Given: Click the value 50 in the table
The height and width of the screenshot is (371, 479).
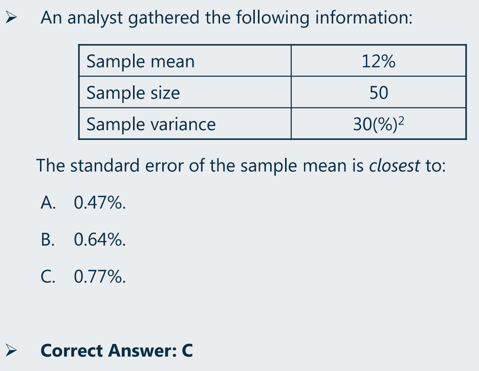Looking at the screenshot, I should [x=379, y=92].
